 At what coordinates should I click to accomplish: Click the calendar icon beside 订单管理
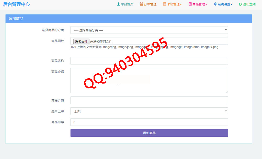141,4
